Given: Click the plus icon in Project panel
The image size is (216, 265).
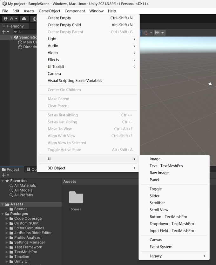Looking at the screenshot, I should 4,175.
